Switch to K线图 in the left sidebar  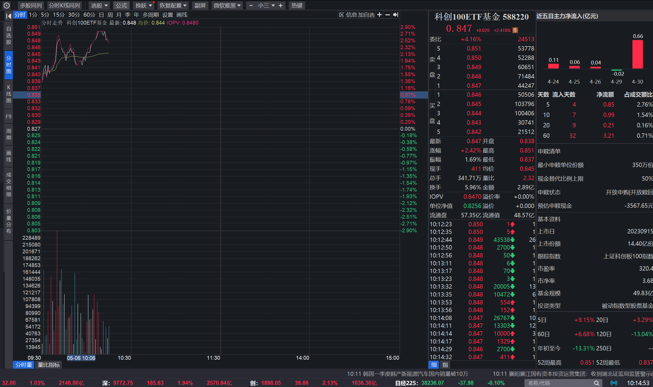(9, 94)
